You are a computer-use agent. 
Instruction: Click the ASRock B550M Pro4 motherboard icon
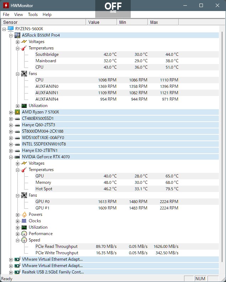(x=17, y=35)
